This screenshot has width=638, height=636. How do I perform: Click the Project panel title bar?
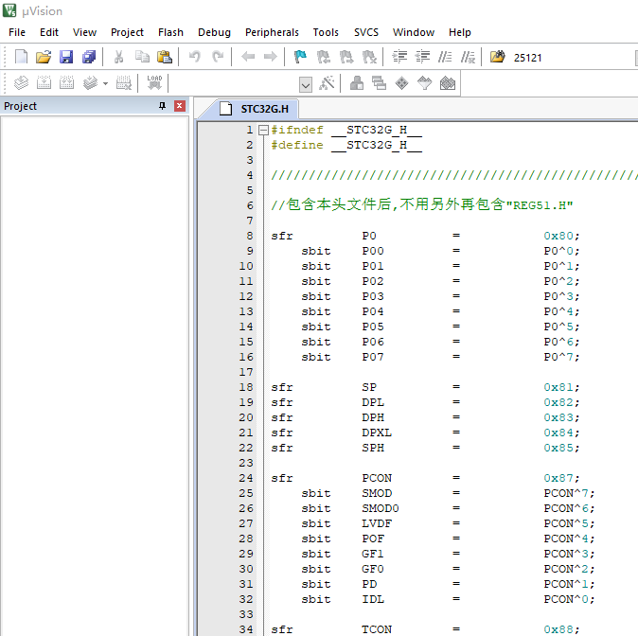coord(95,106)
